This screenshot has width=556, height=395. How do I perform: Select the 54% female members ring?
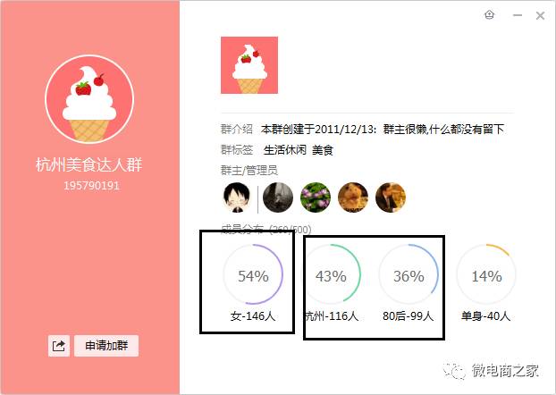[x=253, y=274]
